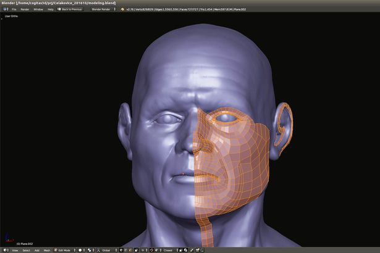380x253 pixels.
Task: Click the Blender logo next to version number
Action: tap(122, 10)
